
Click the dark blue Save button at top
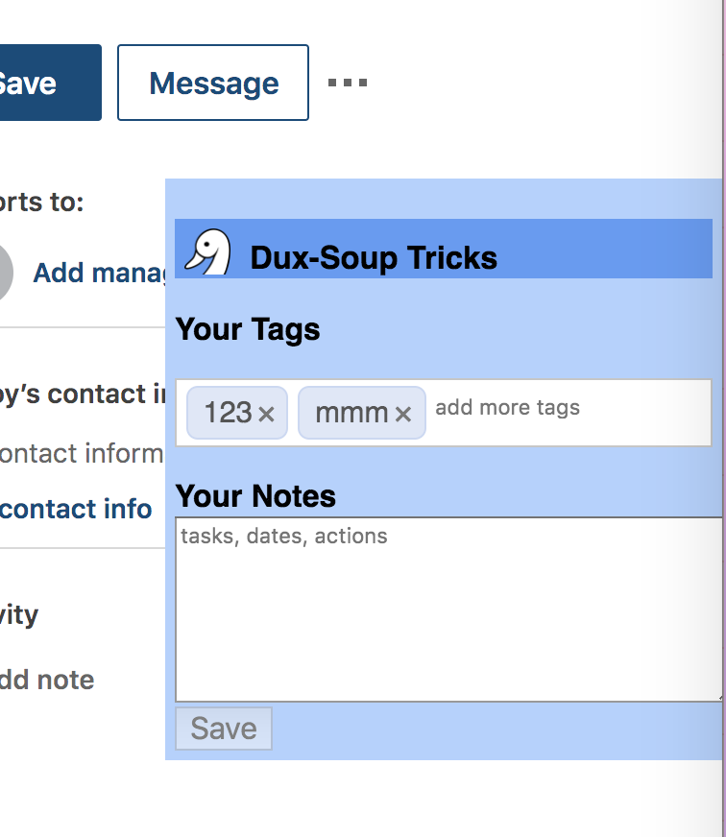[x=51, y=83]
